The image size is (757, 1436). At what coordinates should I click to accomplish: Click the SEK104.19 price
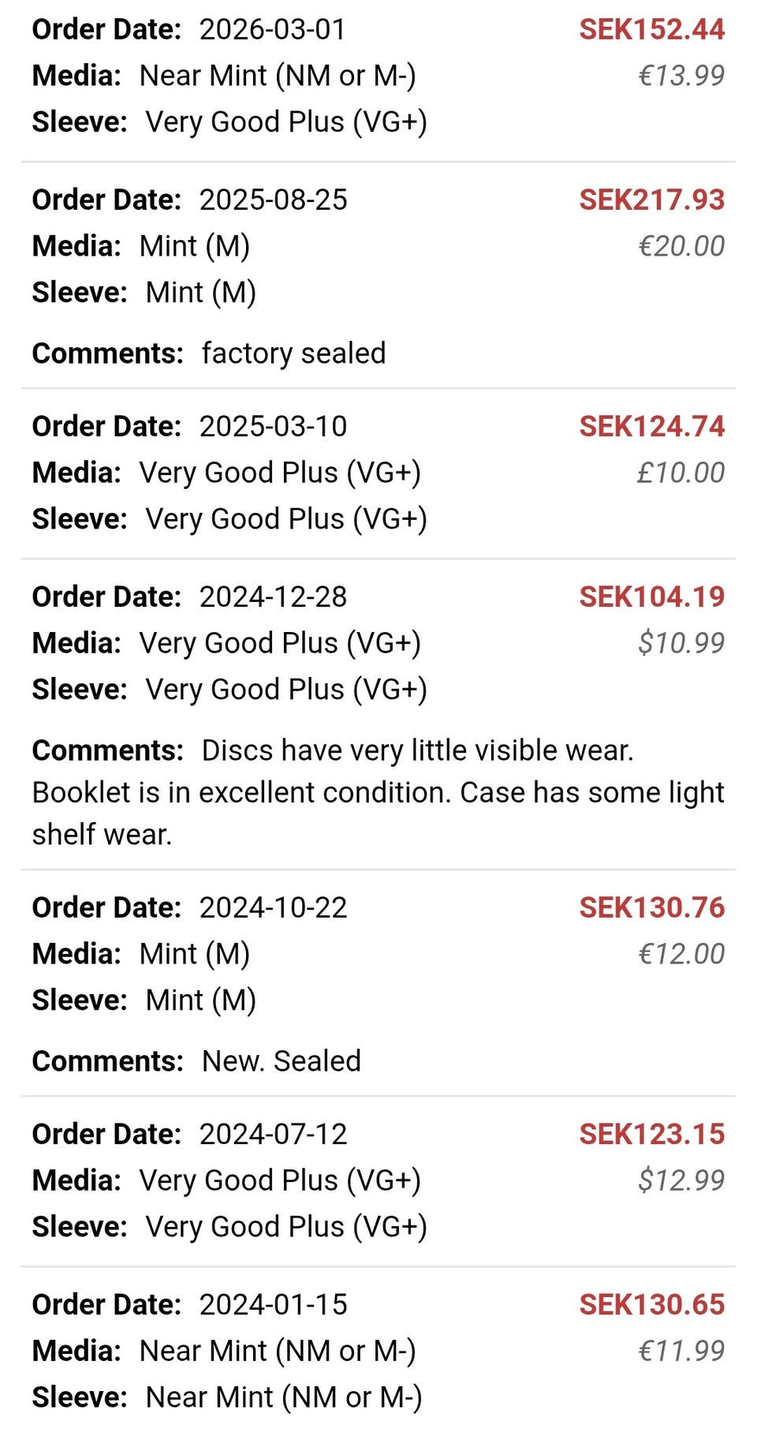(651, 597)
